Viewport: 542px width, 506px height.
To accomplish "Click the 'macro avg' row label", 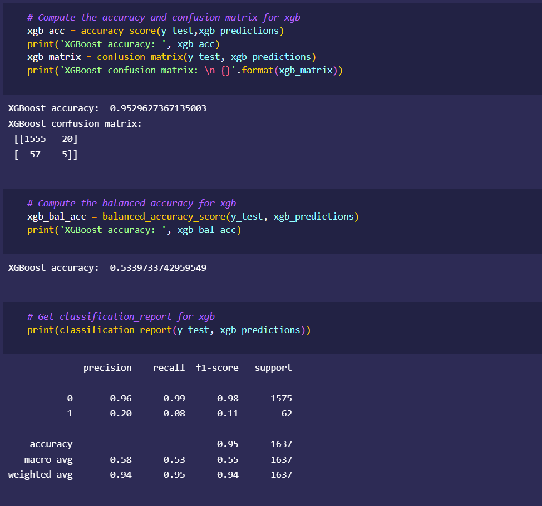I will pos(48,460).
